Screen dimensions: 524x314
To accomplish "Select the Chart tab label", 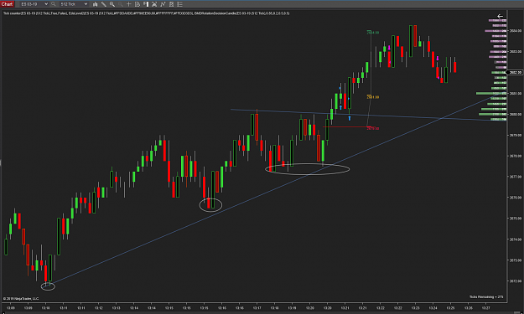I will point(7,4).
